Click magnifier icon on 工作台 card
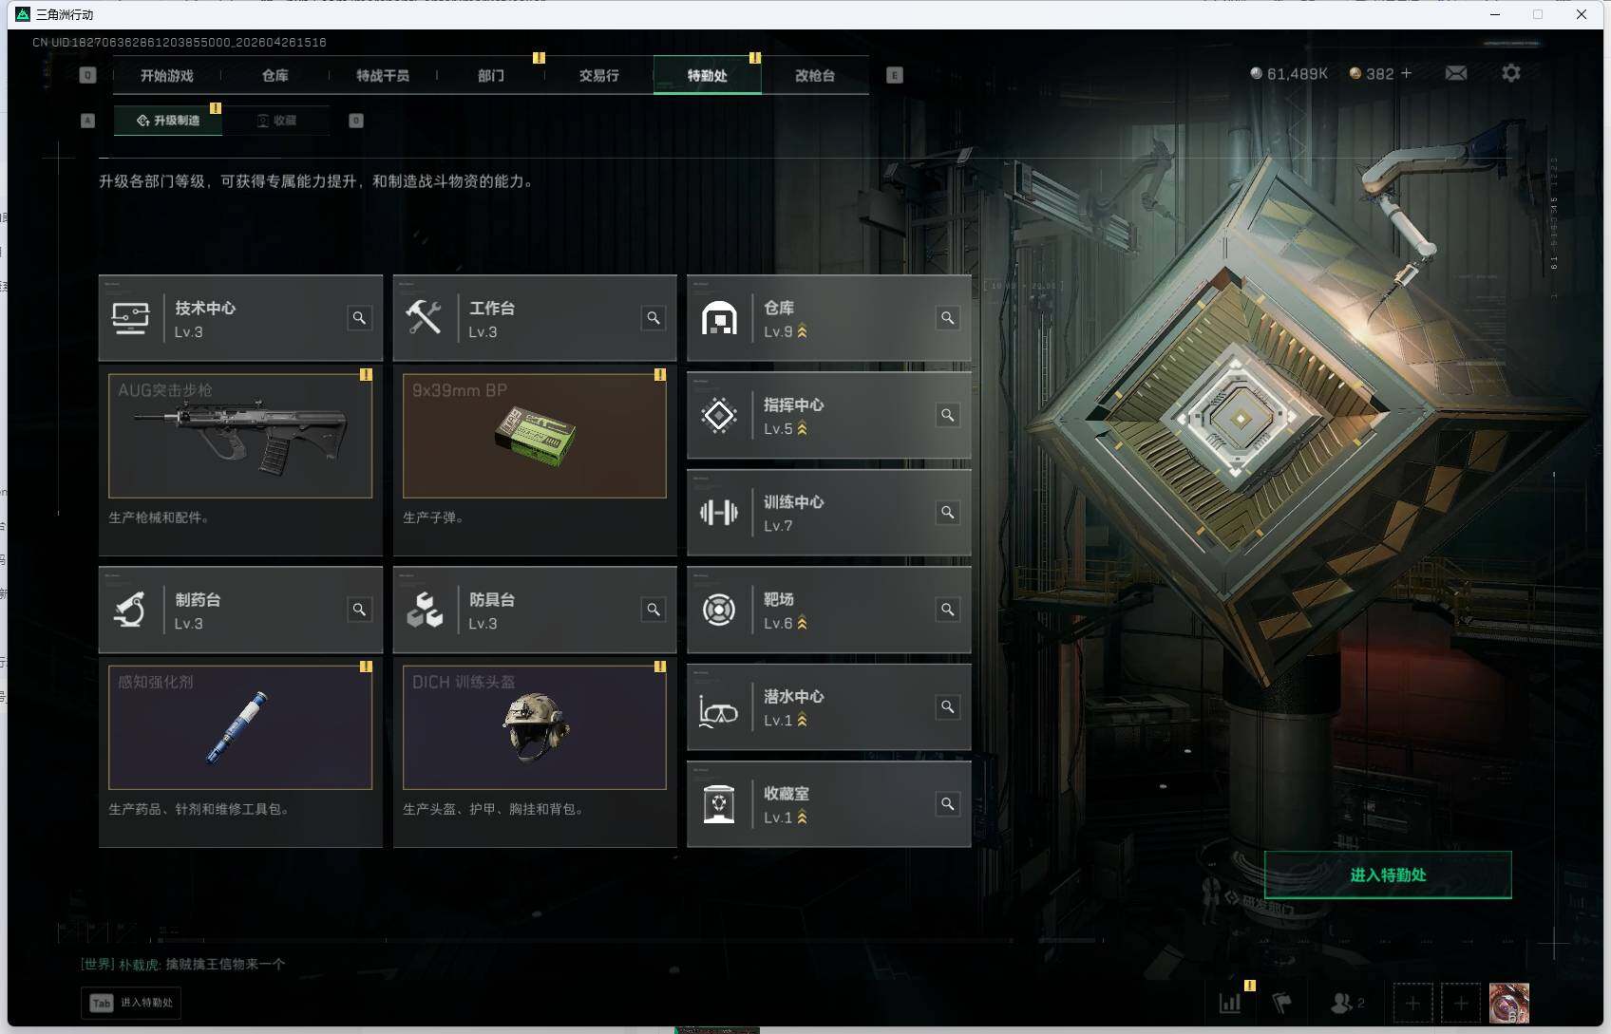Screen dimensions: 1611x1034 click(x=654, y=318)
